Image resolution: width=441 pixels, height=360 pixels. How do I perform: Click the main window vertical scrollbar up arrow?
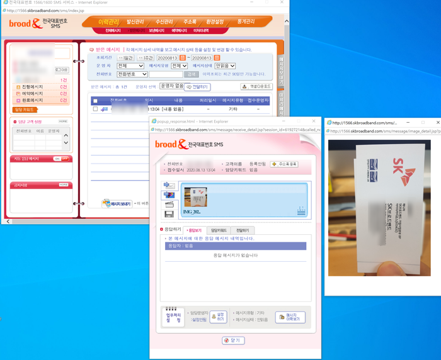click(286, 21)
